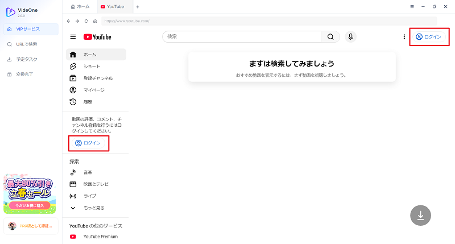Click the 探索 section heading
This screenshot has width=455, height=244.
point(75,162)
